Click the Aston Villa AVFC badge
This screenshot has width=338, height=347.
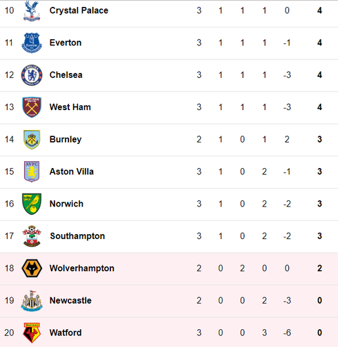32,171
